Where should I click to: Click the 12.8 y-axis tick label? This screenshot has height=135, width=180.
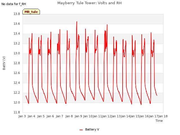(x=17, y=63)
